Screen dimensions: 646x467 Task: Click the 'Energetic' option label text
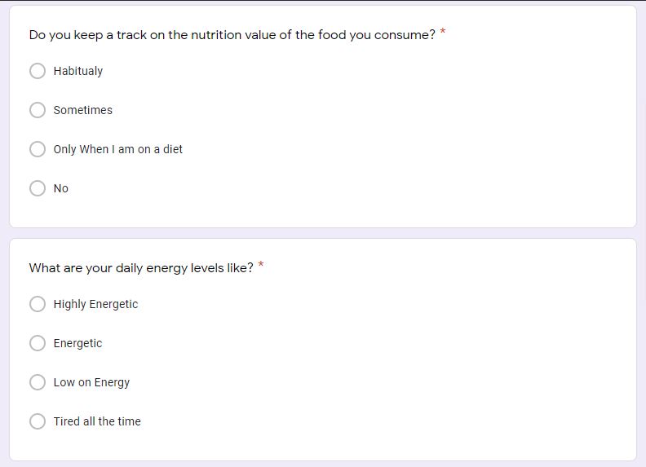[x=78, y=343]
